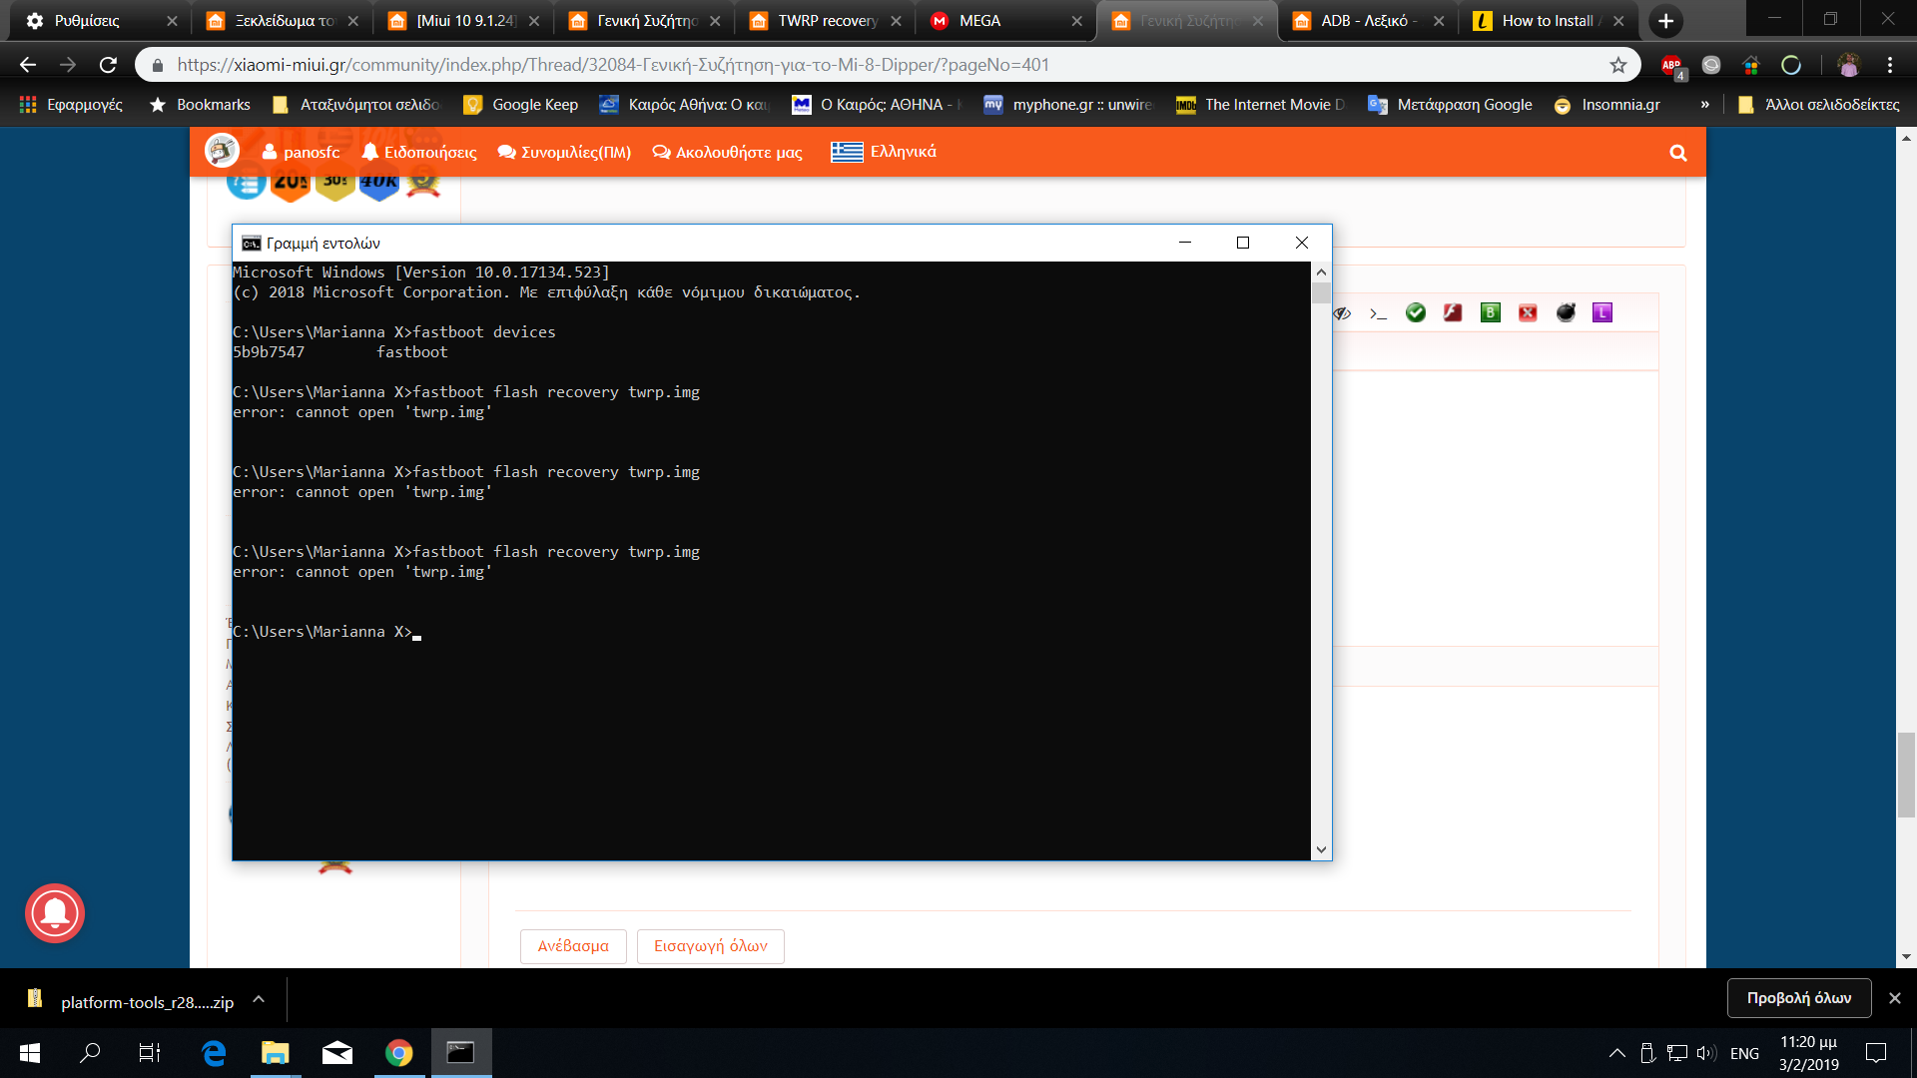Click the browser address bar URL
1917x1078 pixels.
click(613, 65)
